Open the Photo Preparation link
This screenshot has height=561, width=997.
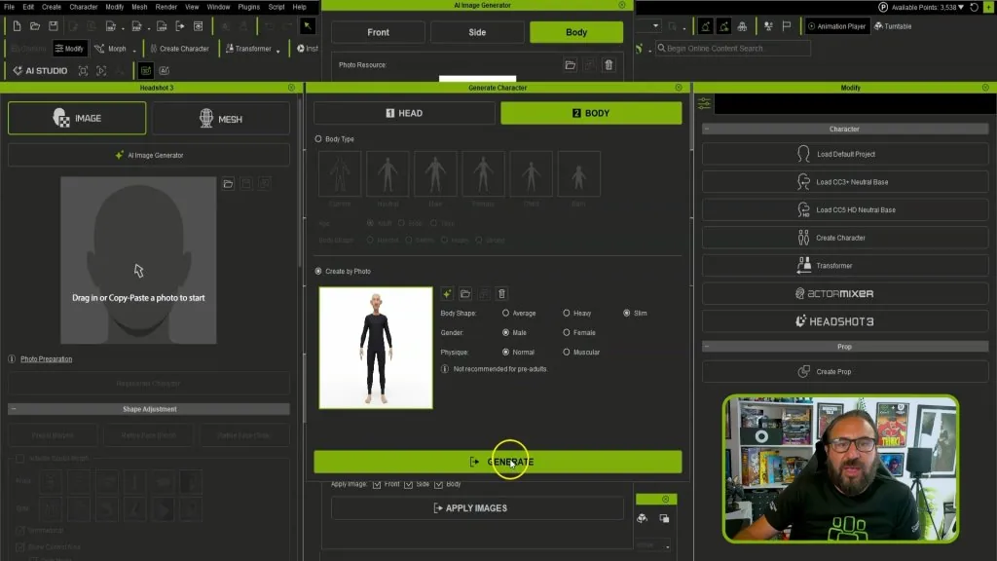[x=47, y=359]
